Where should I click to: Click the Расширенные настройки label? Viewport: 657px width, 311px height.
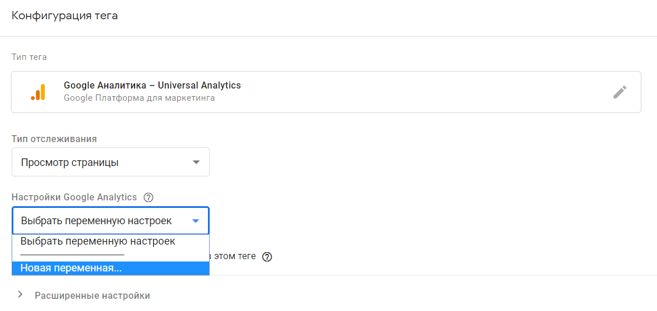tap(93, 295)
